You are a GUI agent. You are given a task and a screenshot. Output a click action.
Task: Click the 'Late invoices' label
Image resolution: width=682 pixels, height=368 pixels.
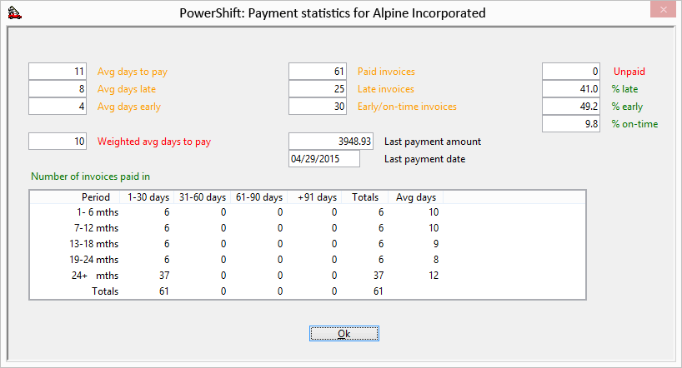point(386,89)
